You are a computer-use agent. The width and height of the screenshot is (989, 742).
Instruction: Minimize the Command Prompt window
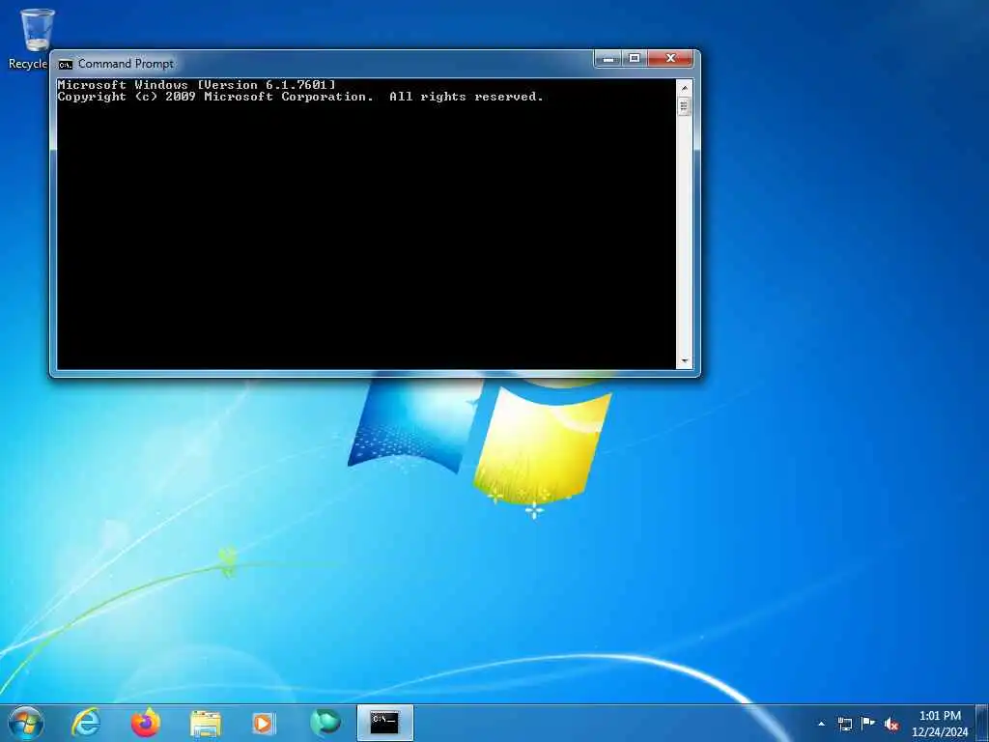tap(608, 59)
